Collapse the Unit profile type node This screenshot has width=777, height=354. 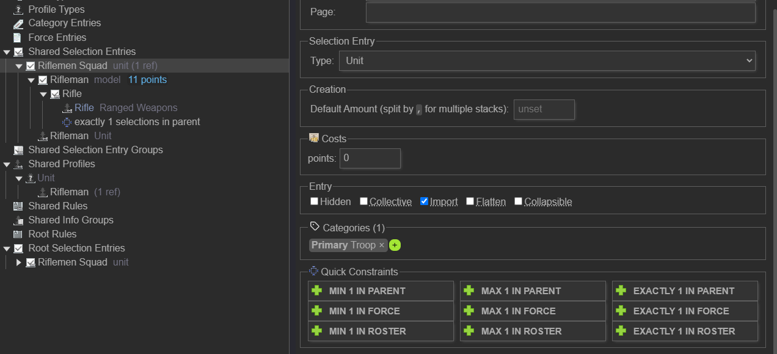19,179
